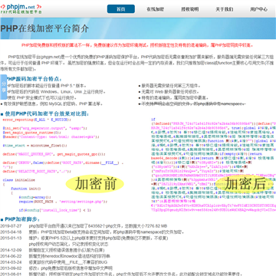Click the bullet mentioning PHP 5.* 版本
This screenshot has width=276, height=276.
47,86
